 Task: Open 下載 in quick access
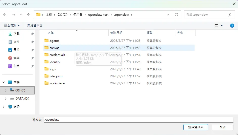pyautogui.click(x=16, y=33)
